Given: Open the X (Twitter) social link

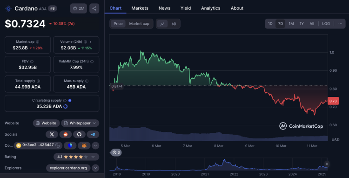Looking at the screenshot, I should (x=52, y=134).
